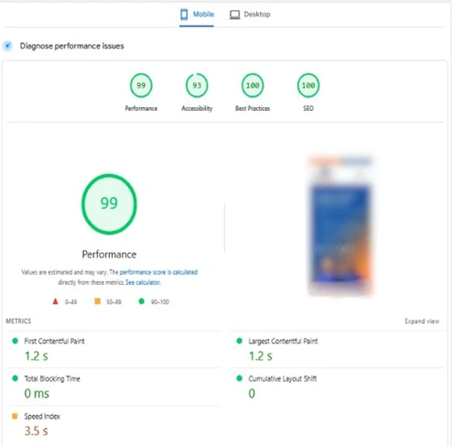Click the 1.2 s First Contentful Paint value
Viewport: 452px width, 446px height.
(37, 356)
